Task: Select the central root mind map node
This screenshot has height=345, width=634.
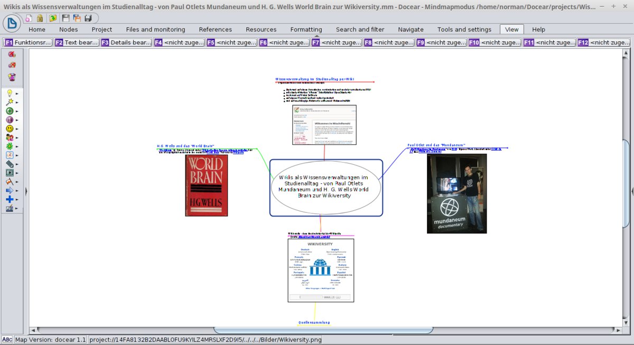Action: (x=326, y=188)
